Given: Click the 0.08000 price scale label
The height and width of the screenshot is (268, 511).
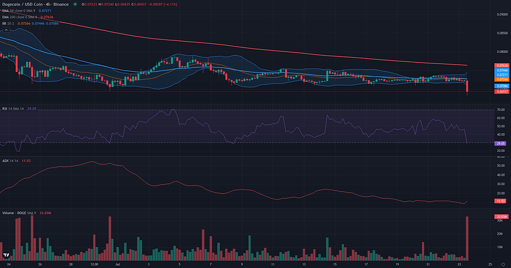Looking at the screenshot, I should pos(502,52).
